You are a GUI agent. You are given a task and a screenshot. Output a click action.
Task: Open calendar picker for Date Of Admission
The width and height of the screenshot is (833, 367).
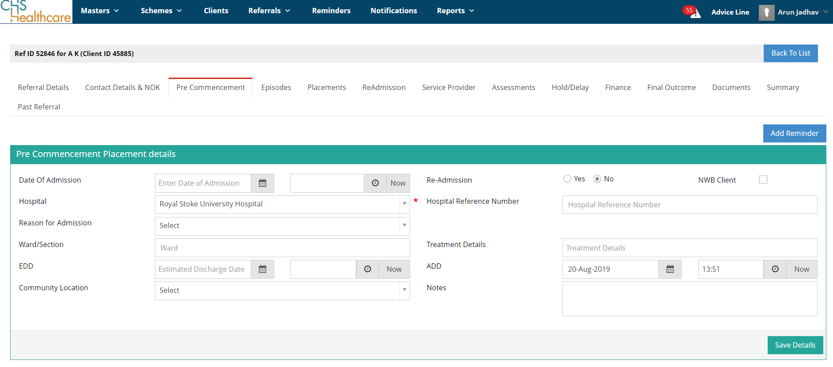(262, 183)
